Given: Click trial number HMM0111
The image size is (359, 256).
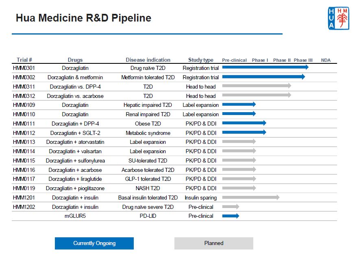Looking at the screenshot, I should [x=24, y=124].
